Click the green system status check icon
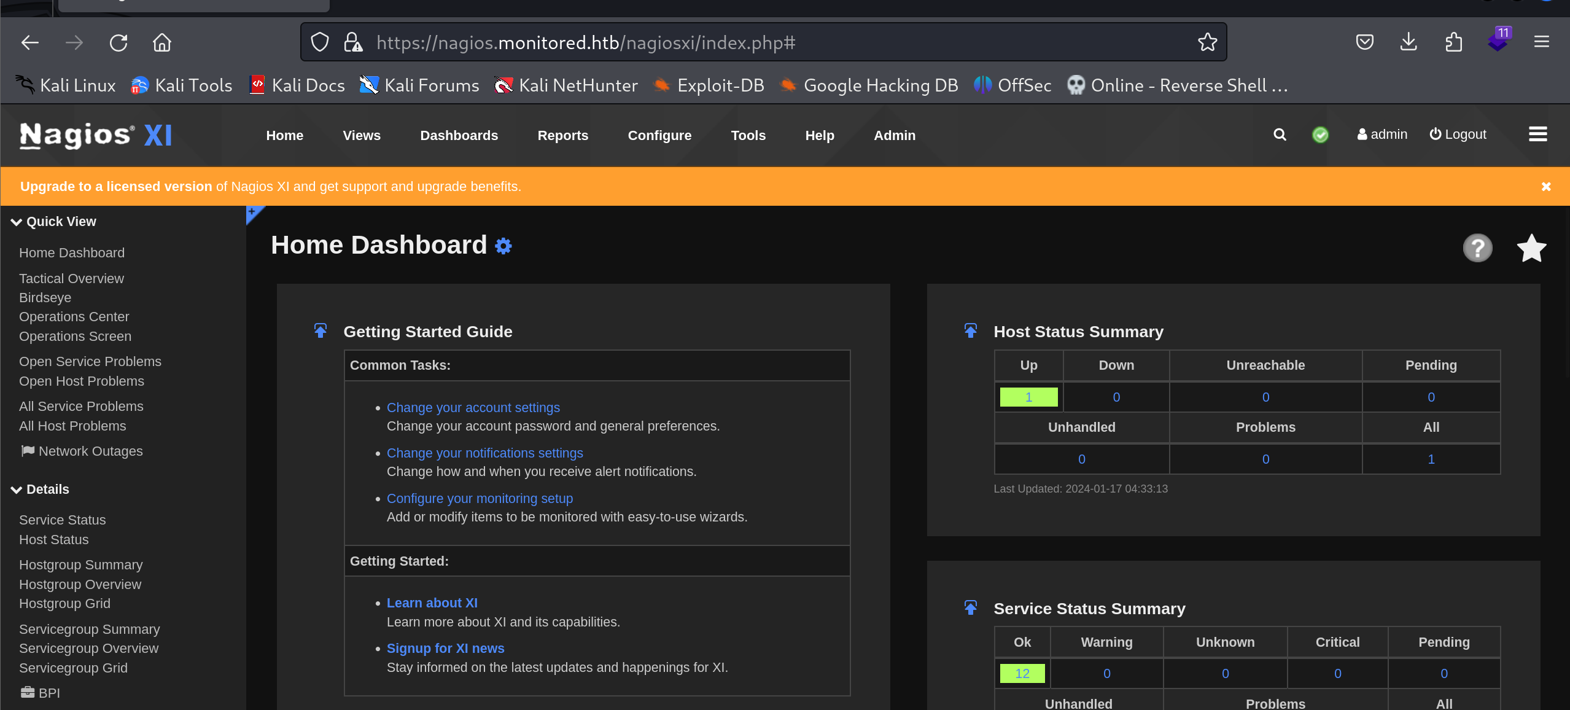 (1320, 135)
